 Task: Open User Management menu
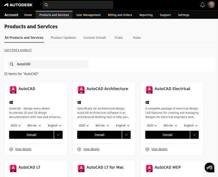(88, 15)
